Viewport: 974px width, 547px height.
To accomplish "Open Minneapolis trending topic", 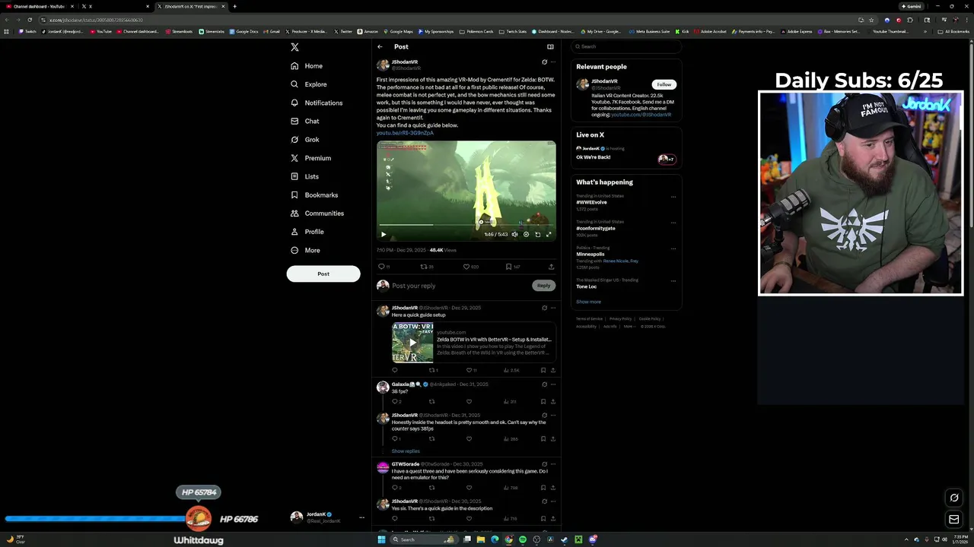I will tap(590, 255).
